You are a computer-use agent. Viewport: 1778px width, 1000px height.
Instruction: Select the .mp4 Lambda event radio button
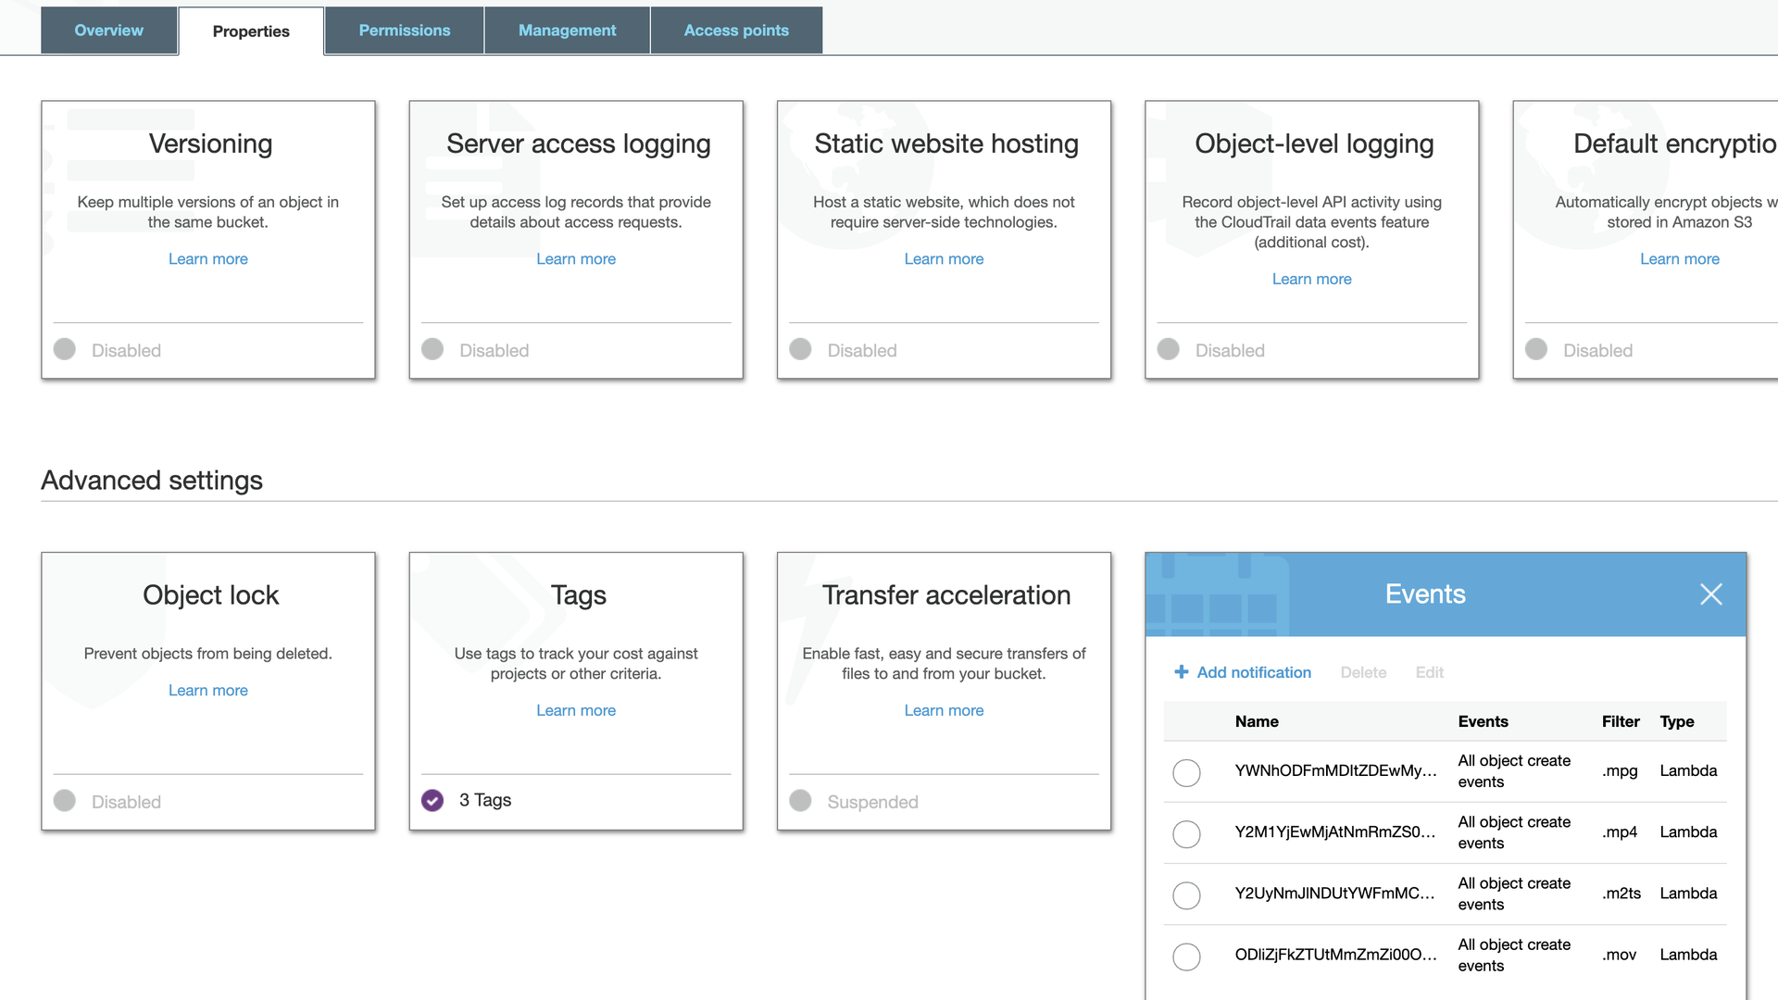[1186, 833]
